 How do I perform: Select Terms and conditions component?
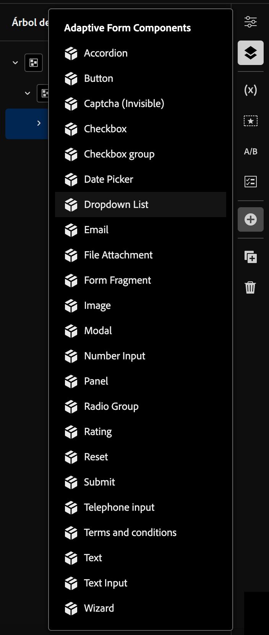click(141, 533)
